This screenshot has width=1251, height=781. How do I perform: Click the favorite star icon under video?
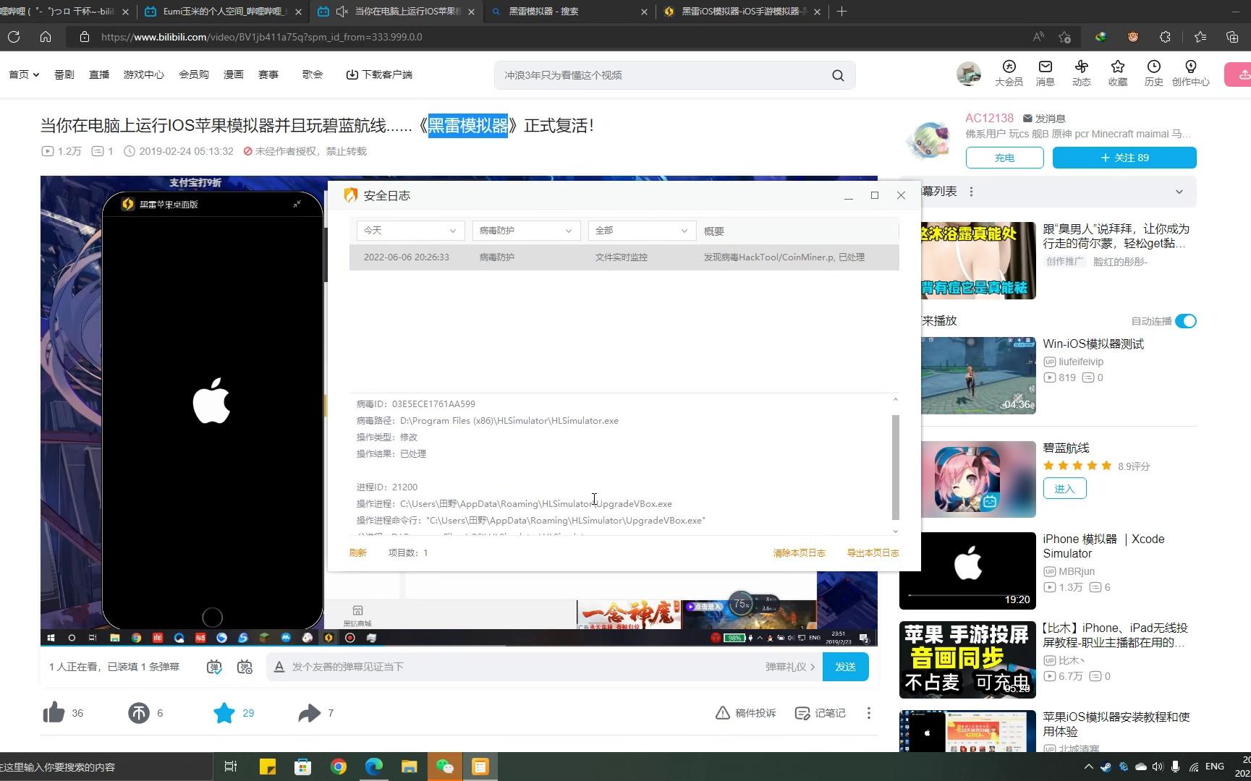click(x=224, y=713)
